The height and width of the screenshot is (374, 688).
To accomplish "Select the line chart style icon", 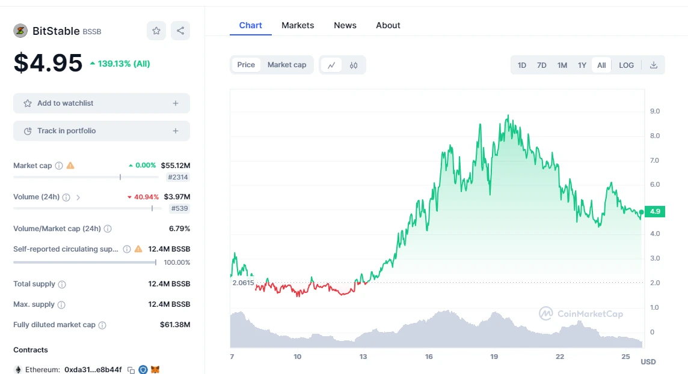I will coord(331,65).
